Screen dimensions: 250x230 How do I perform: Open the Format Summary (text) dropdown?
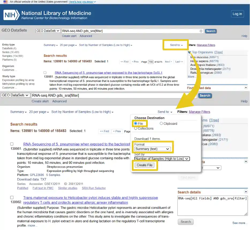[x=152, y=149]
